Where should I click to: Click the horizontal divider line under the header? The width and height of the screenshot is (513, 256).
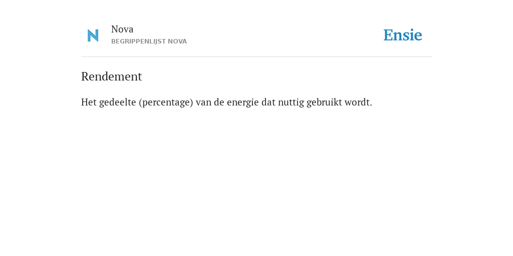[256, 57]
